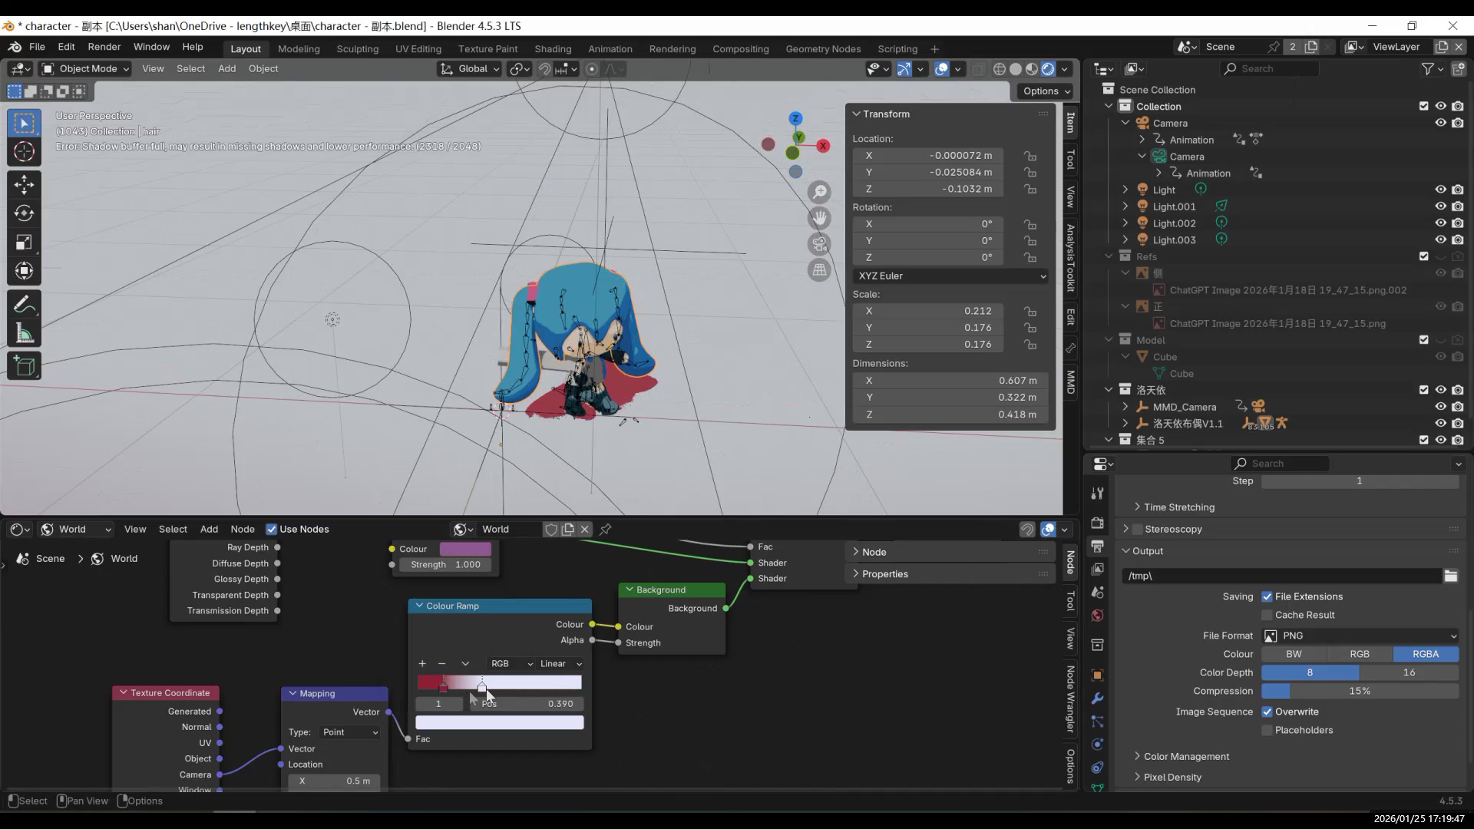This screenshot has height=829, width=1474.
Task: Select the 3D Cursor tool
Action: tap(24, 152)
